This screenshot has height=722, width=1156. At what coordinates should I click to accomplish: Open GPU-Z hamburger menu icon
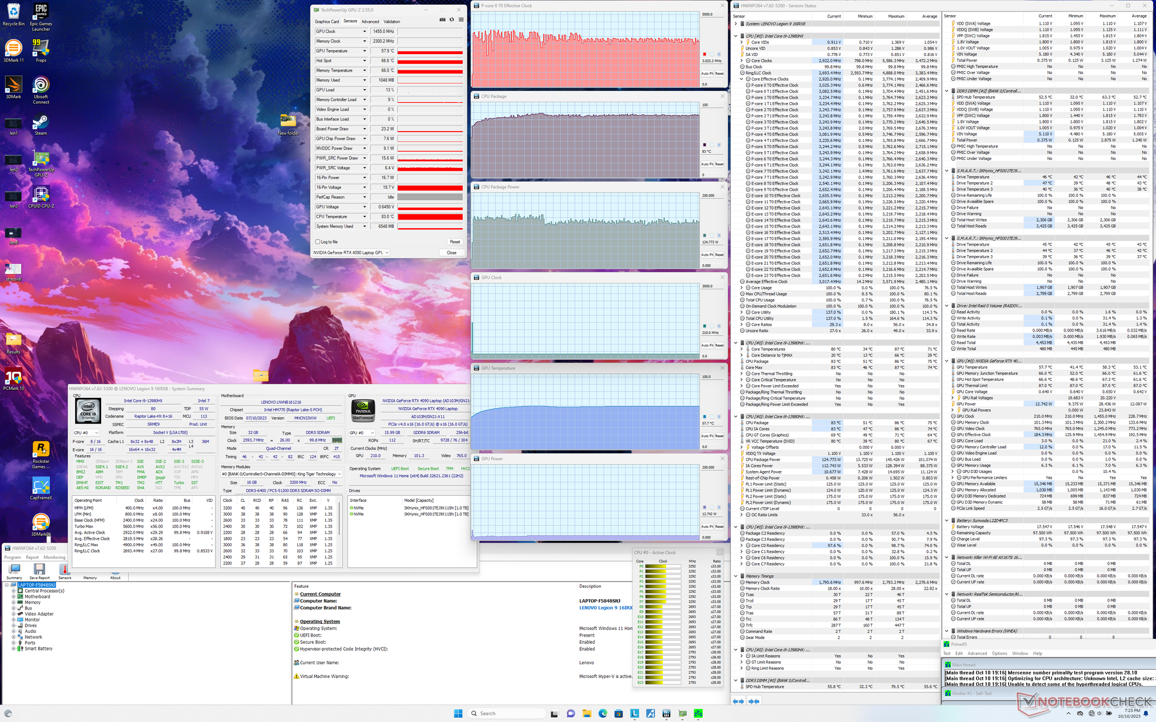(x=461, y=20)
